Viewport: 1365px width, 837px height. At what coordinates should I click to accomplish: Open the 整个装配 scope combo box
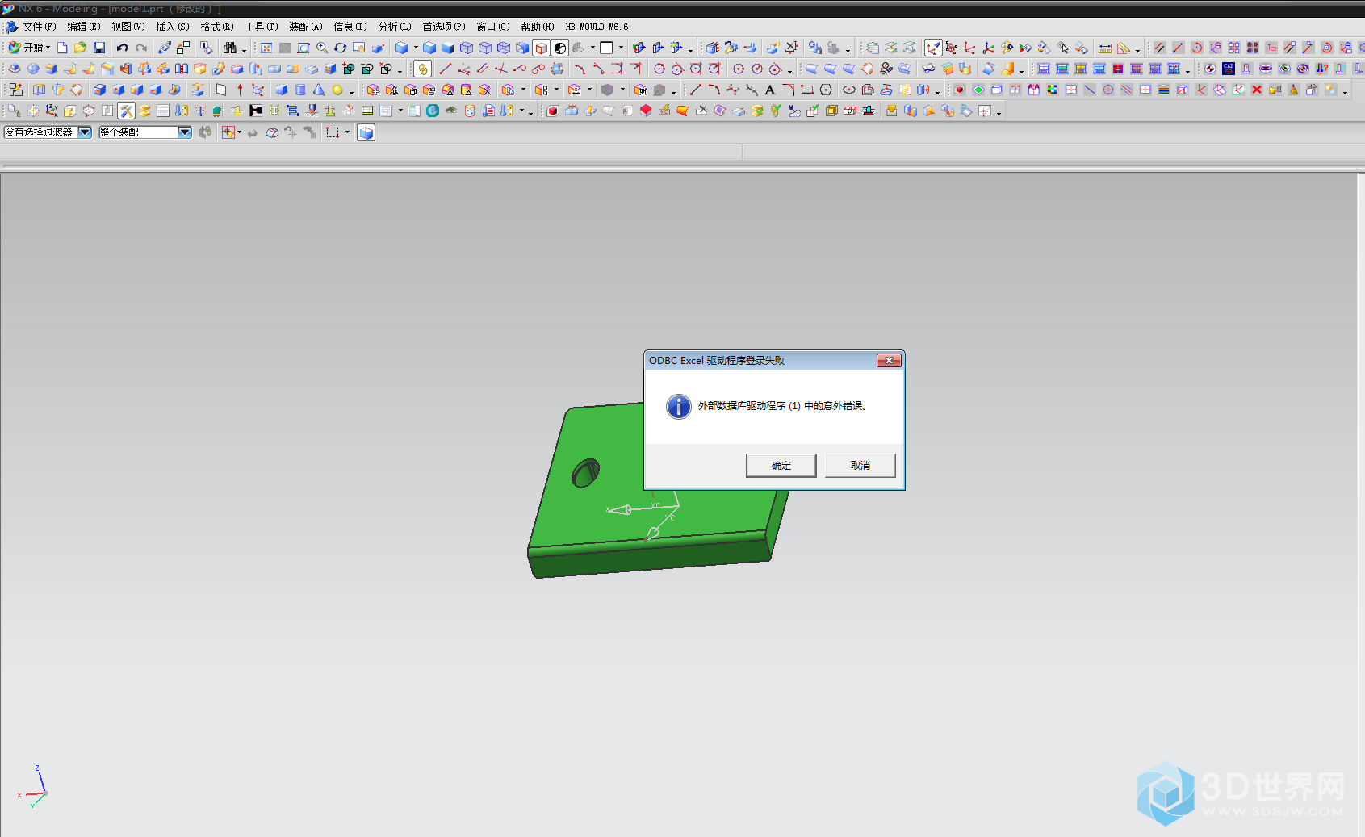point(145,132)
